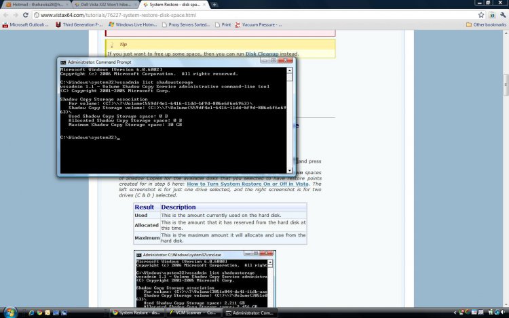Click the 'Maximum' row label in table

click(147, 237)
